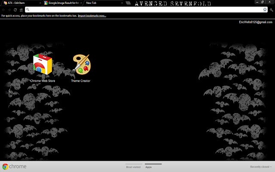Close the New Tab tab
Image resolution: width=275 pixels, height=172 pixels.
coord(122,3)
